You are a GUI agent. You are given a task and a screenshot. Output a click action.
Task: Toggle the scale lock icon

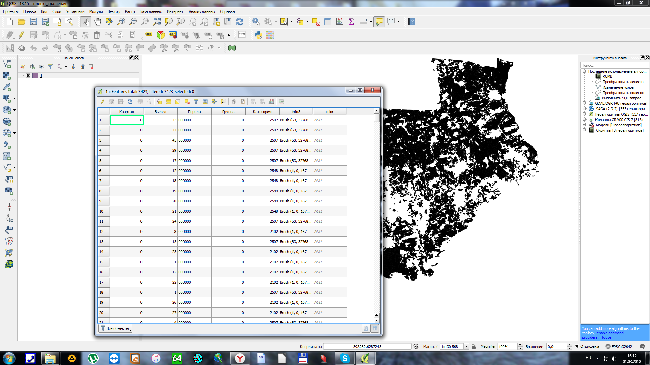[474, 346]
